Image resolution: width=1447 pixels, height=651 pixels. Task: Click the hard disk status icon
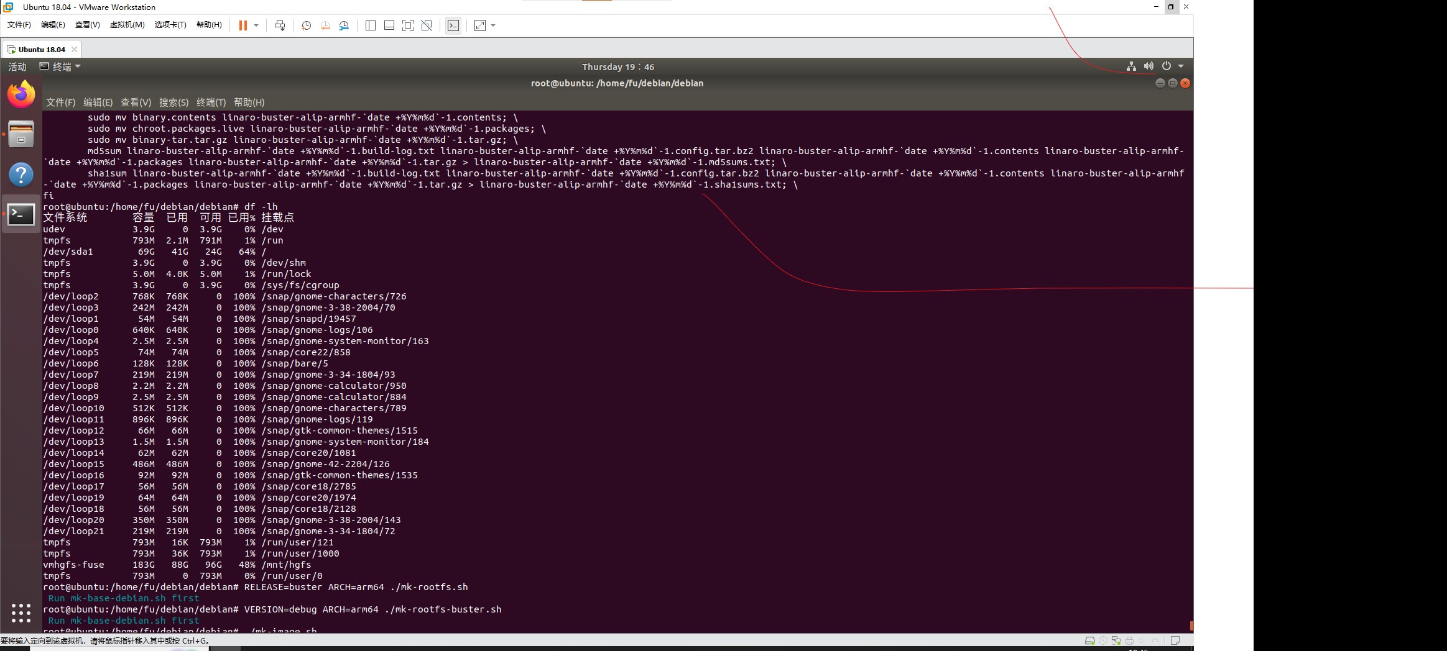coord(1089,640)
